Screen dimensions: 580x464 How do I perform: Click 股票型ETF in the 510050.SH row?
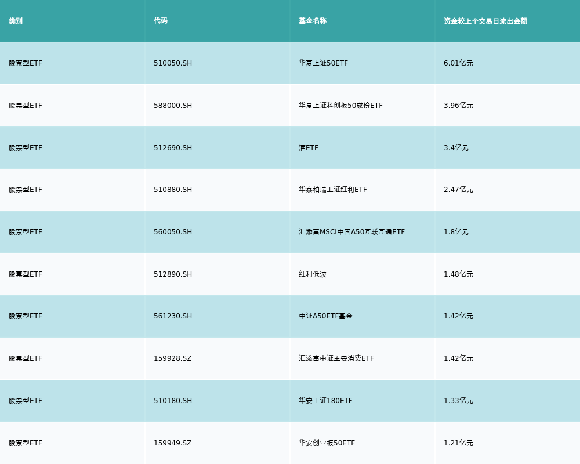(x=26, y=63)
